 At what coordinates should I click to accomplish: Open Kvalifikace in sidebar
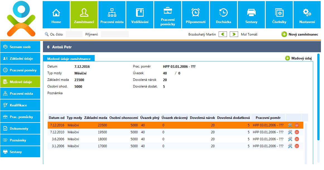tap(20, 105)
